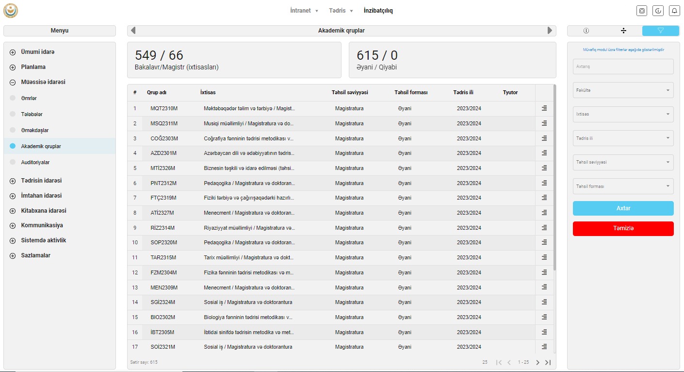Go to the next page of results
Image resolution: width=684 pixels, height=372 pixels.
tap(537, 362)
